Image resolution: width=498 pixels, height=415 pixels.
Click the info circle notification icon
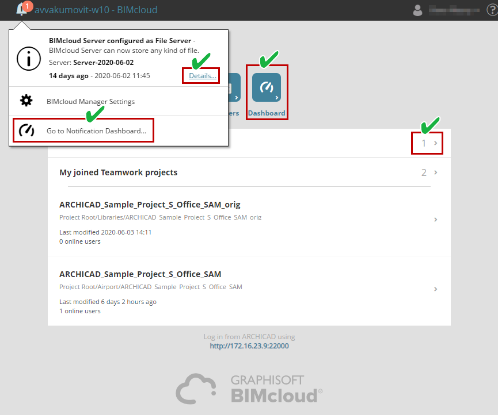[29, 59]
